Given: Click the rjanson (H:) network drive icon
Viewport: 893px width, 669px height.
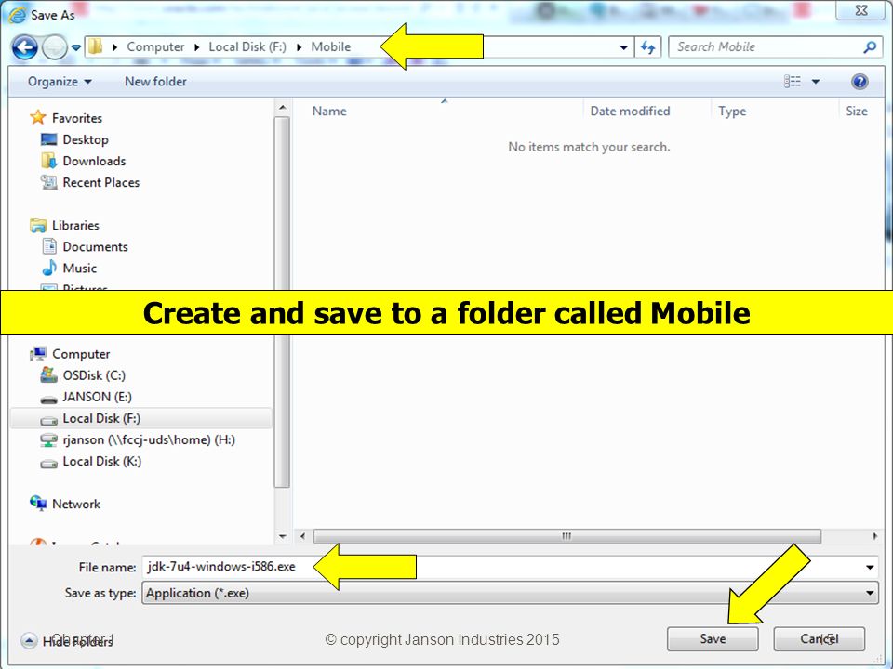Looking at the screenshot, I should pyautogui.click(x=49, y=440).
